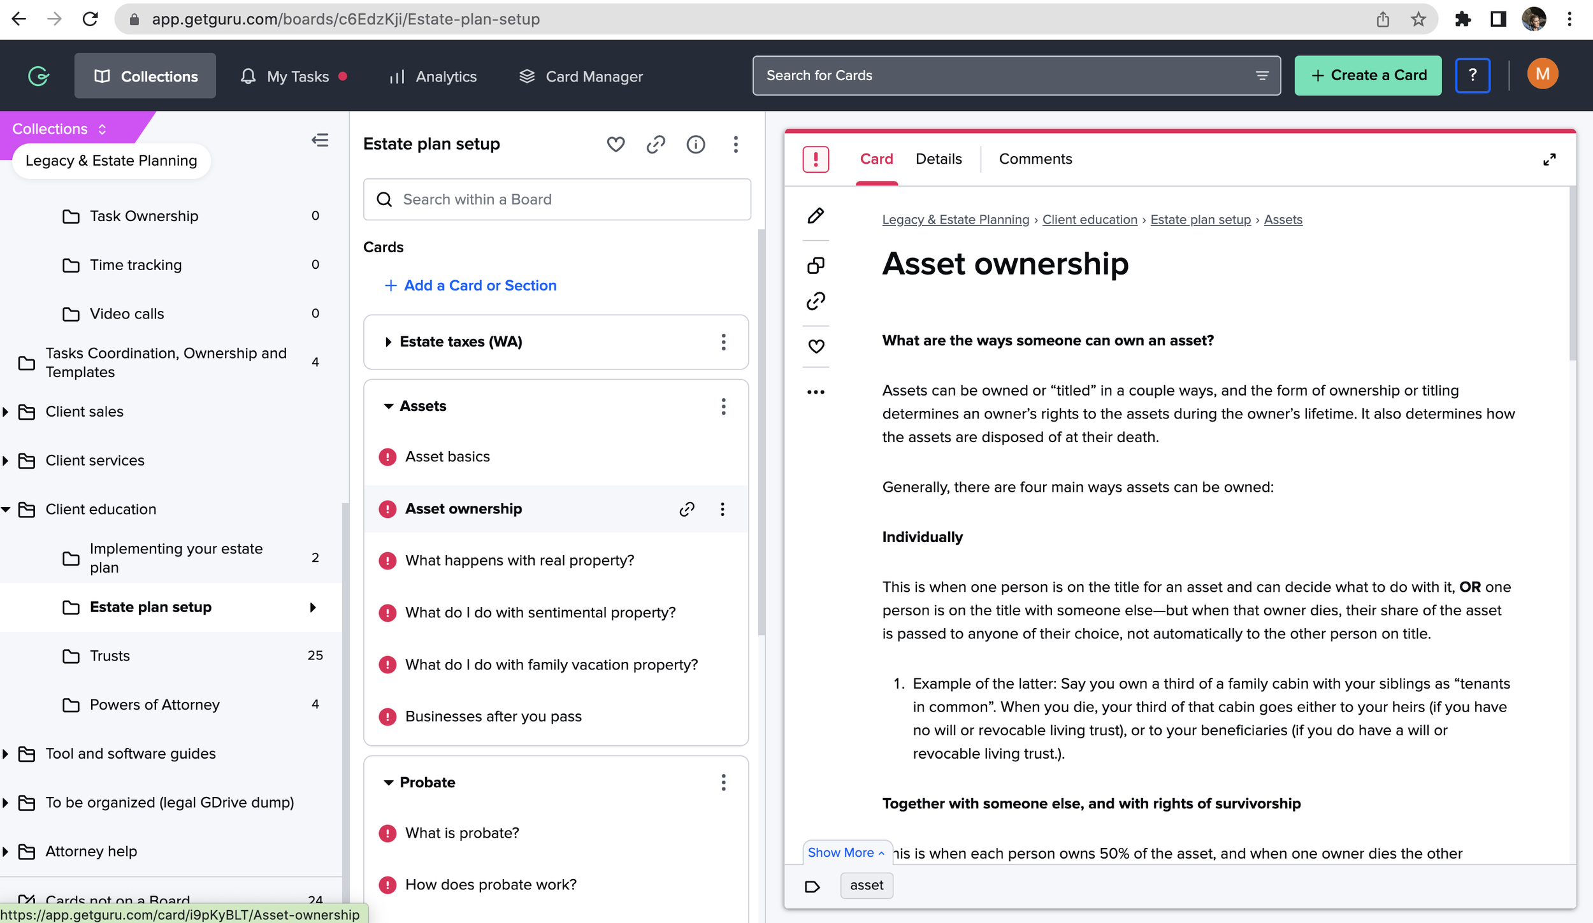
Task: Switch to the Details tab
Action: (x=938, y=159)
